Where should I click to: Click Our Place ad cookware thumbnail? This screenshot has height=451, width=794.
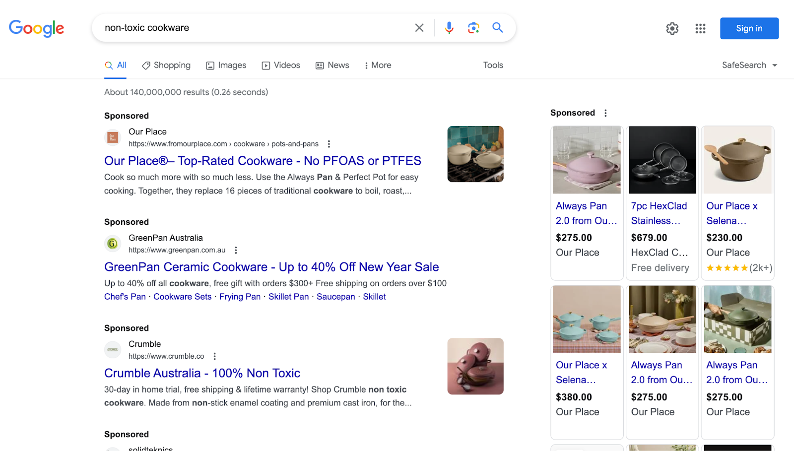pos(475,154)
